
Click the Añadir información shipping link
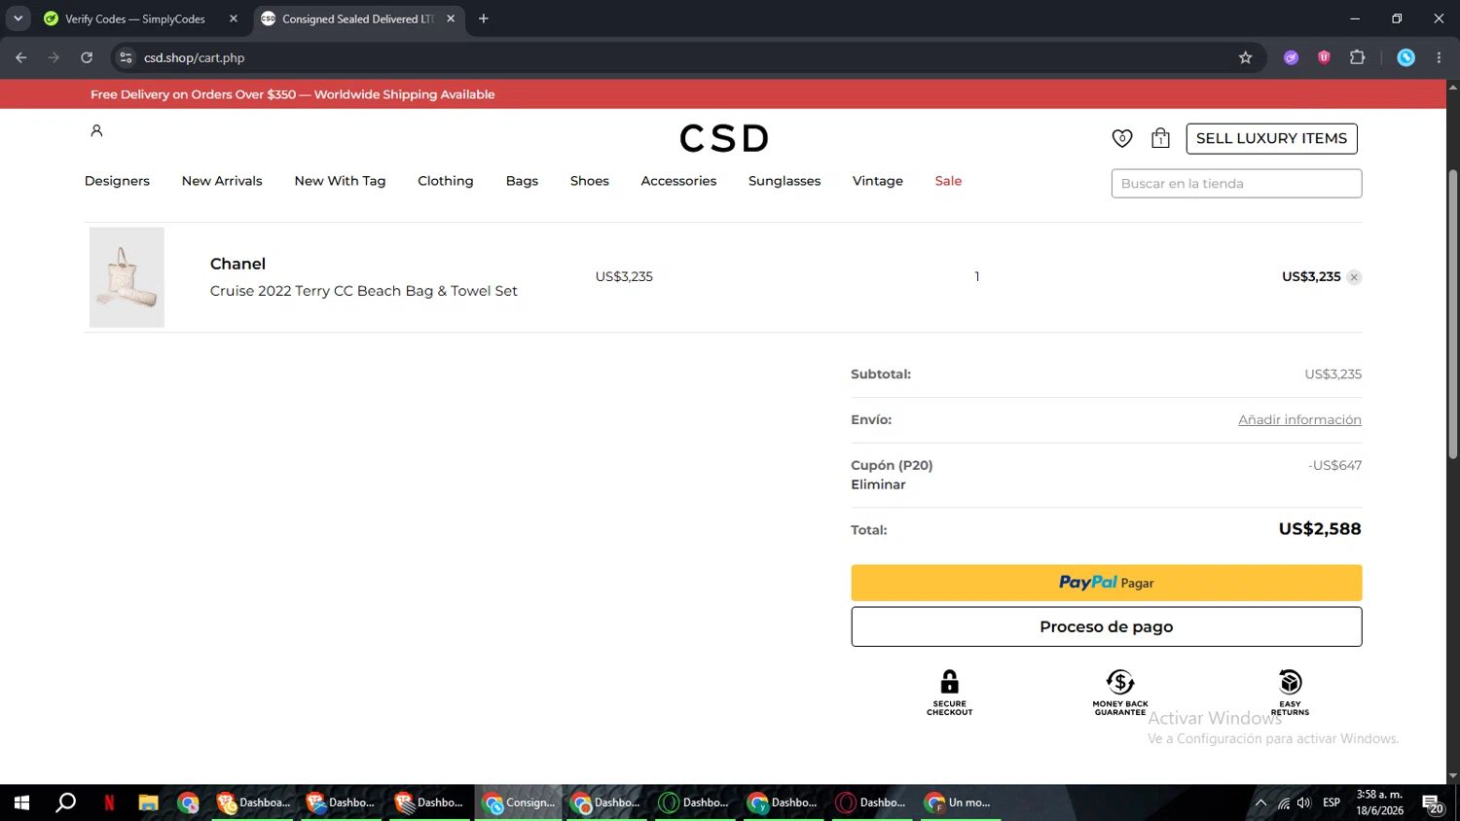coord(1299,420)
